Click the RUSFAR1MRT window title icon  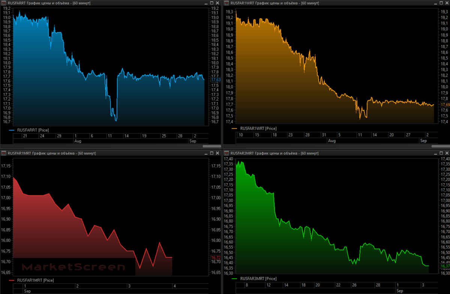point(3,153)
